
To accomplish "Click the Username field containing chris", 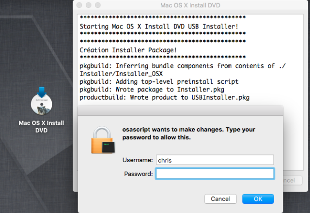I will coord(215,160).
